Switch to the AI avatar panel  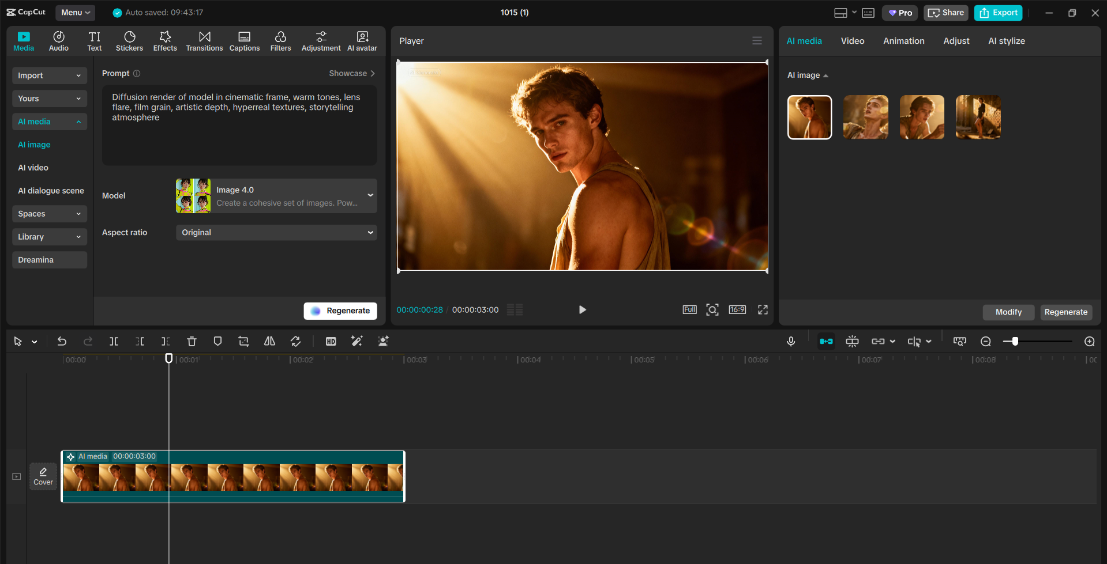click(x=362, y=40)
